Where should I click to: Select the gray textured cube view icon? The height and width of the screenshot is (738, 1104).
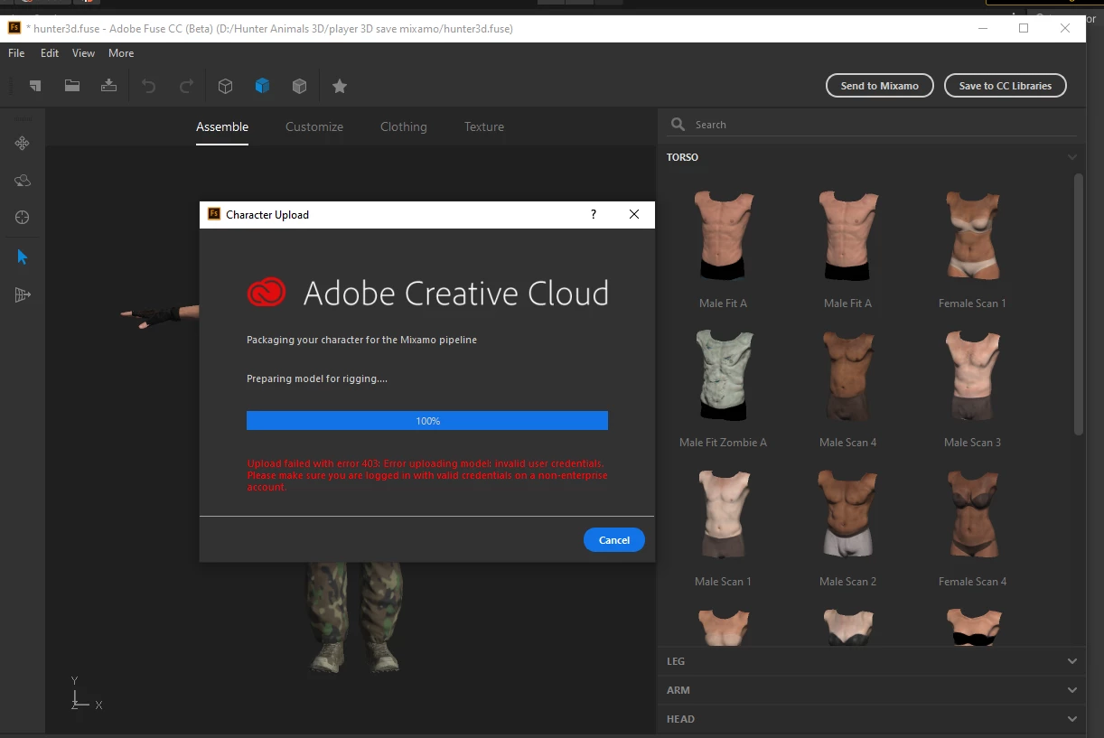(300, 86)
